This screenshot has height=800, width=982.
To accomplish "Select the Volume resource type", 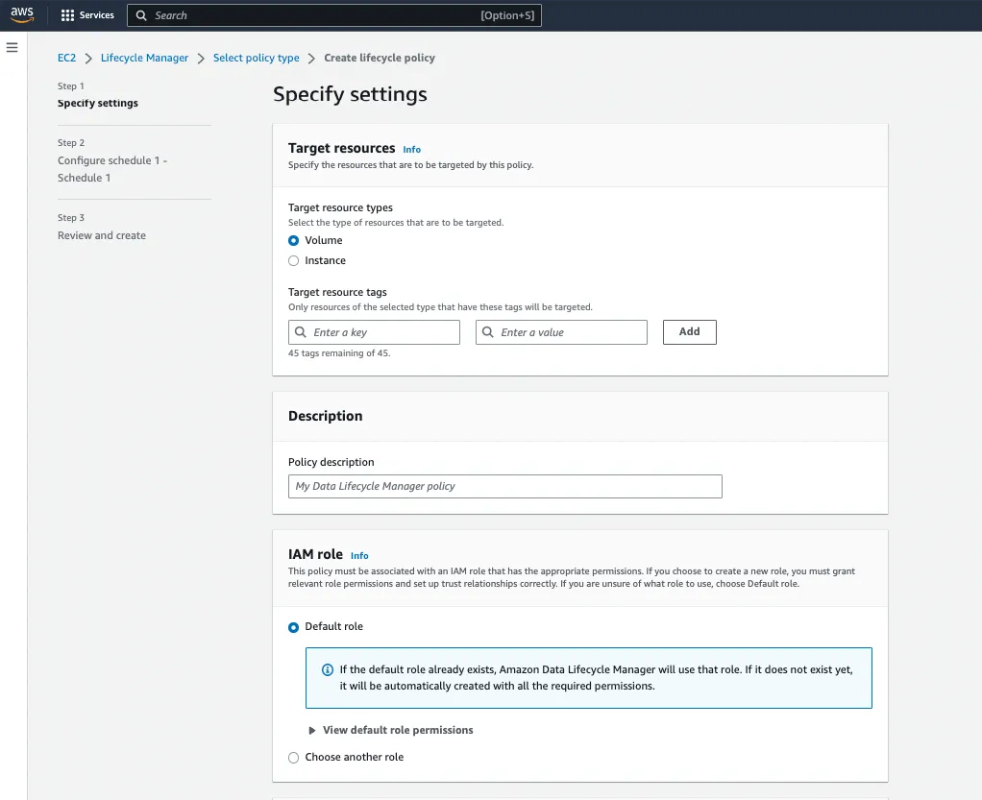I will click(293, 240).
